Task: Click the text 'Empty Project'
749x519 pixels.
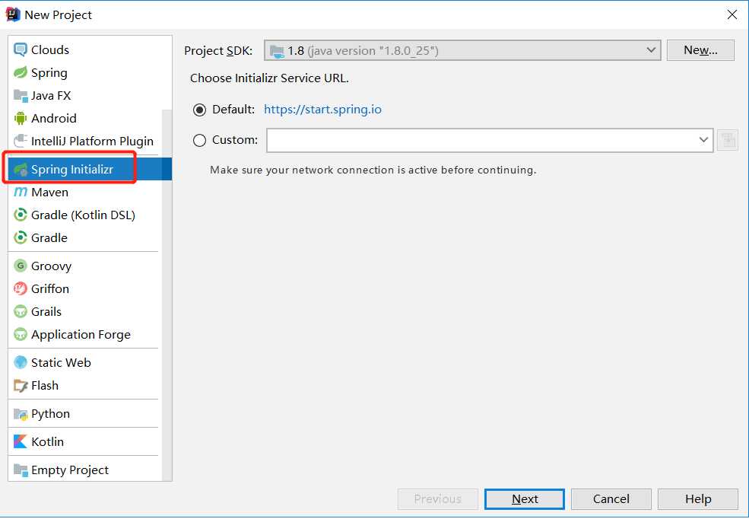Action: tap(70, 470)
